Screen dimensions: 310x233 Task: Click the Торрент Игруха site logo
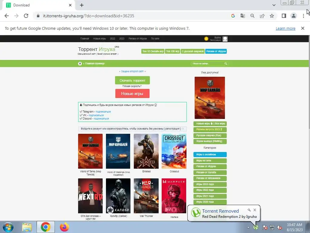pos(98,50)
